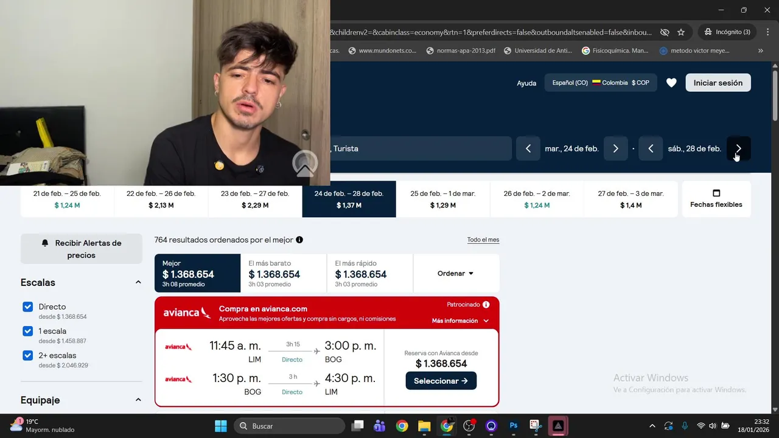Select the Mejor sorting tab
779x438 pixels.
pyautogui.click(x=198, y=273)
